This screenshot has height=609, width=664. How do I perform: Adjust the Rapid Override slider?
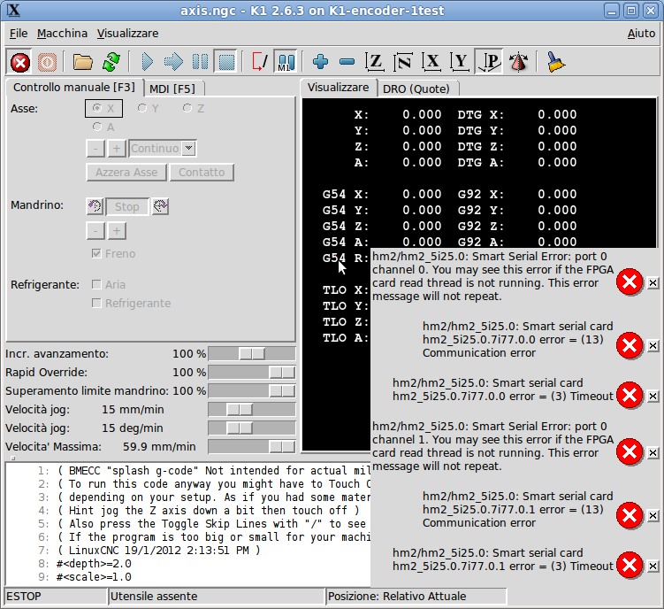tap(251, 373)
